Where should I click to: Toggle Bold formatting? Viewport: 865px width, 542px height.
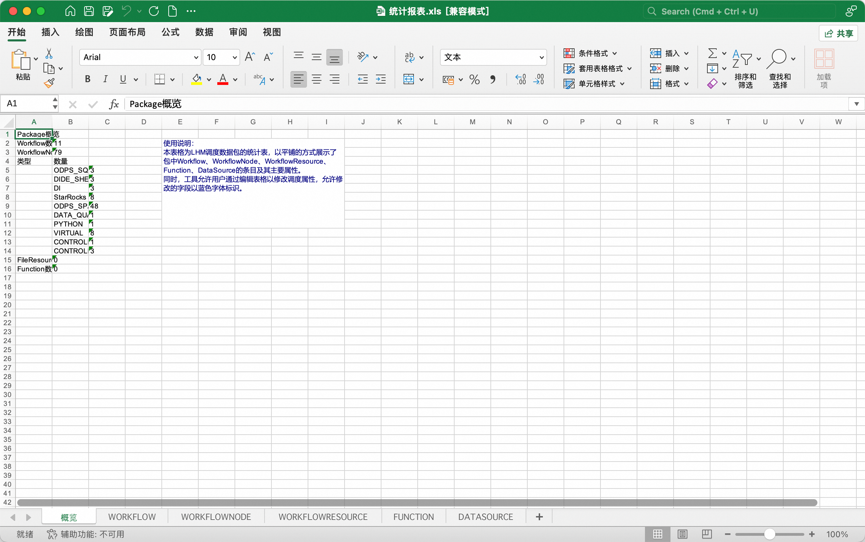(87, 79)
